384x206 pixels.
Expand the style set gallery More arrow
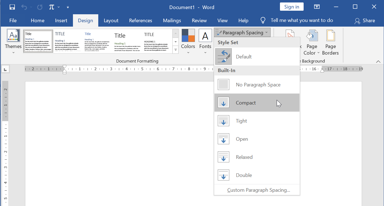[x=176, y=50]
